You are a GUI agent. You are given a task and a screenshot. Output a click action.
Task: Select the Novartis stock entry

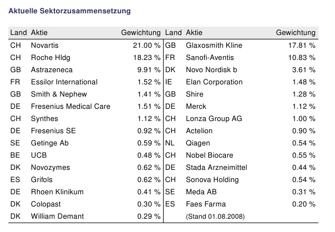[x=45, y=45]
